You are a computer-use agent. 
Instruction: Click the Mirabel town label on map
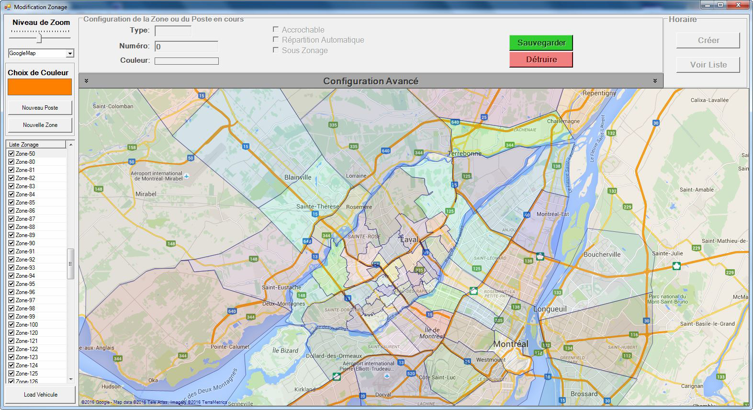click(x=146, y=194)
